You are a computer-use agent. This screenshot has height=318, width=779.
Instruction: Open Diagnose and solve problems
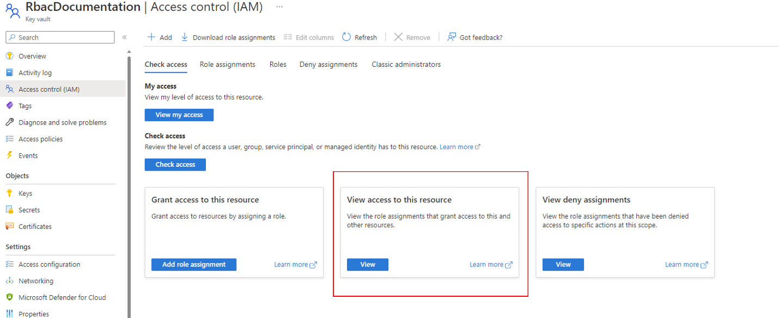point(62,122)
